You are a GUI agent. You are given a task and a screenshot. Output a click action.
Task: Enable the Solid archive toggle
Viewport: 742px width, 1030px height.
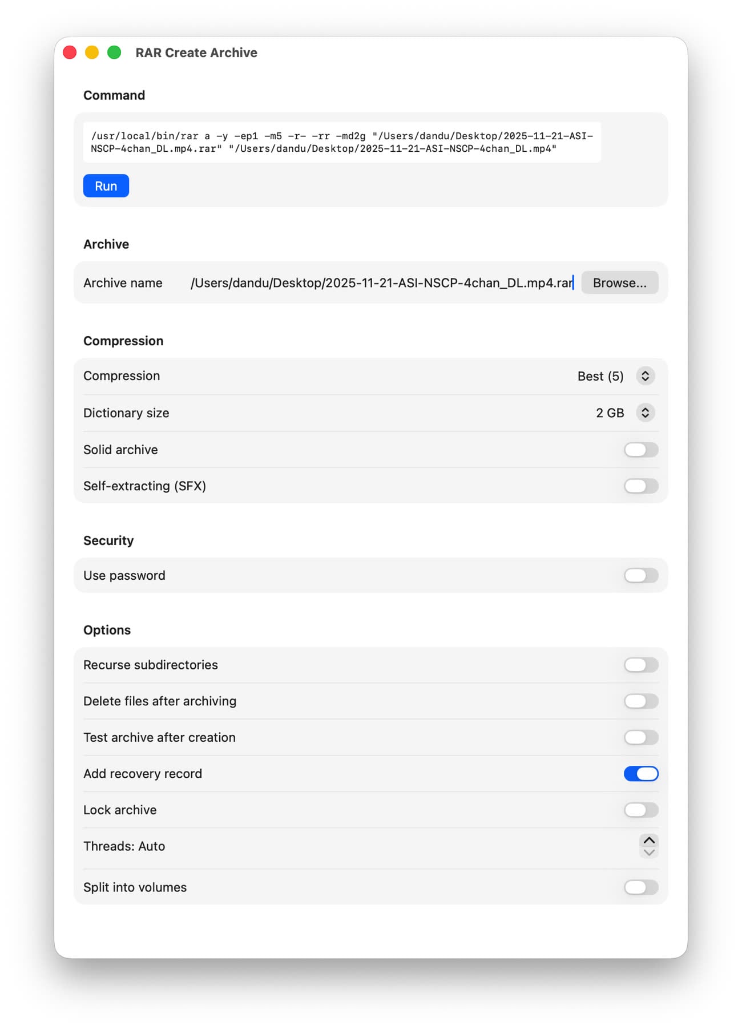click(x=640, y=450)
